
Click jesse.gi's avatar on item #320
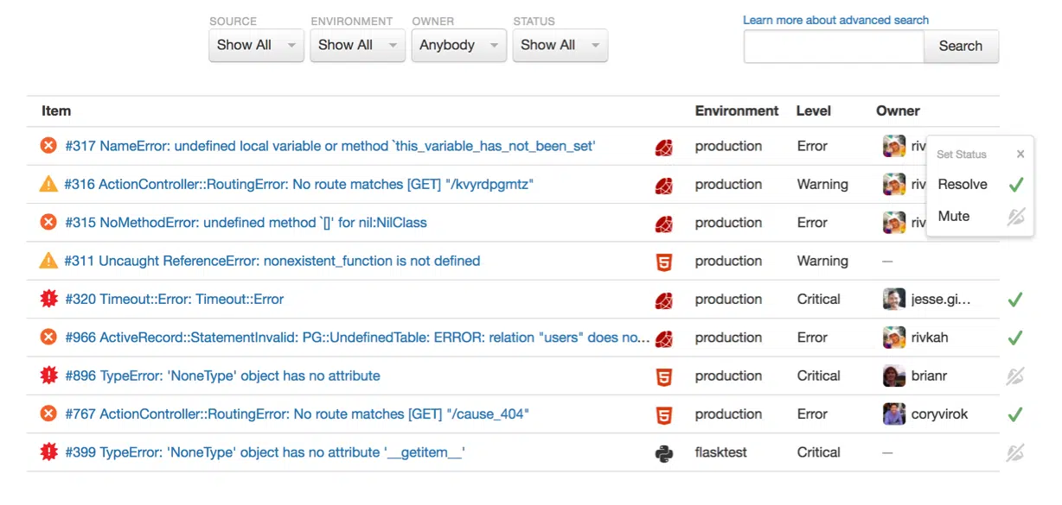tap(893, 299)
